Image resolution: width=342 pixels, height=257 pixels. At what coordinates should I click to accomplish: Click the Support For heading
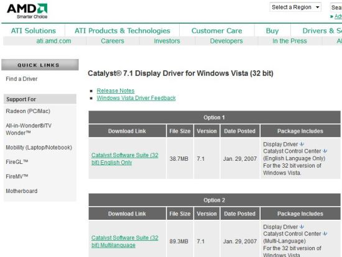tap(40, 99)
